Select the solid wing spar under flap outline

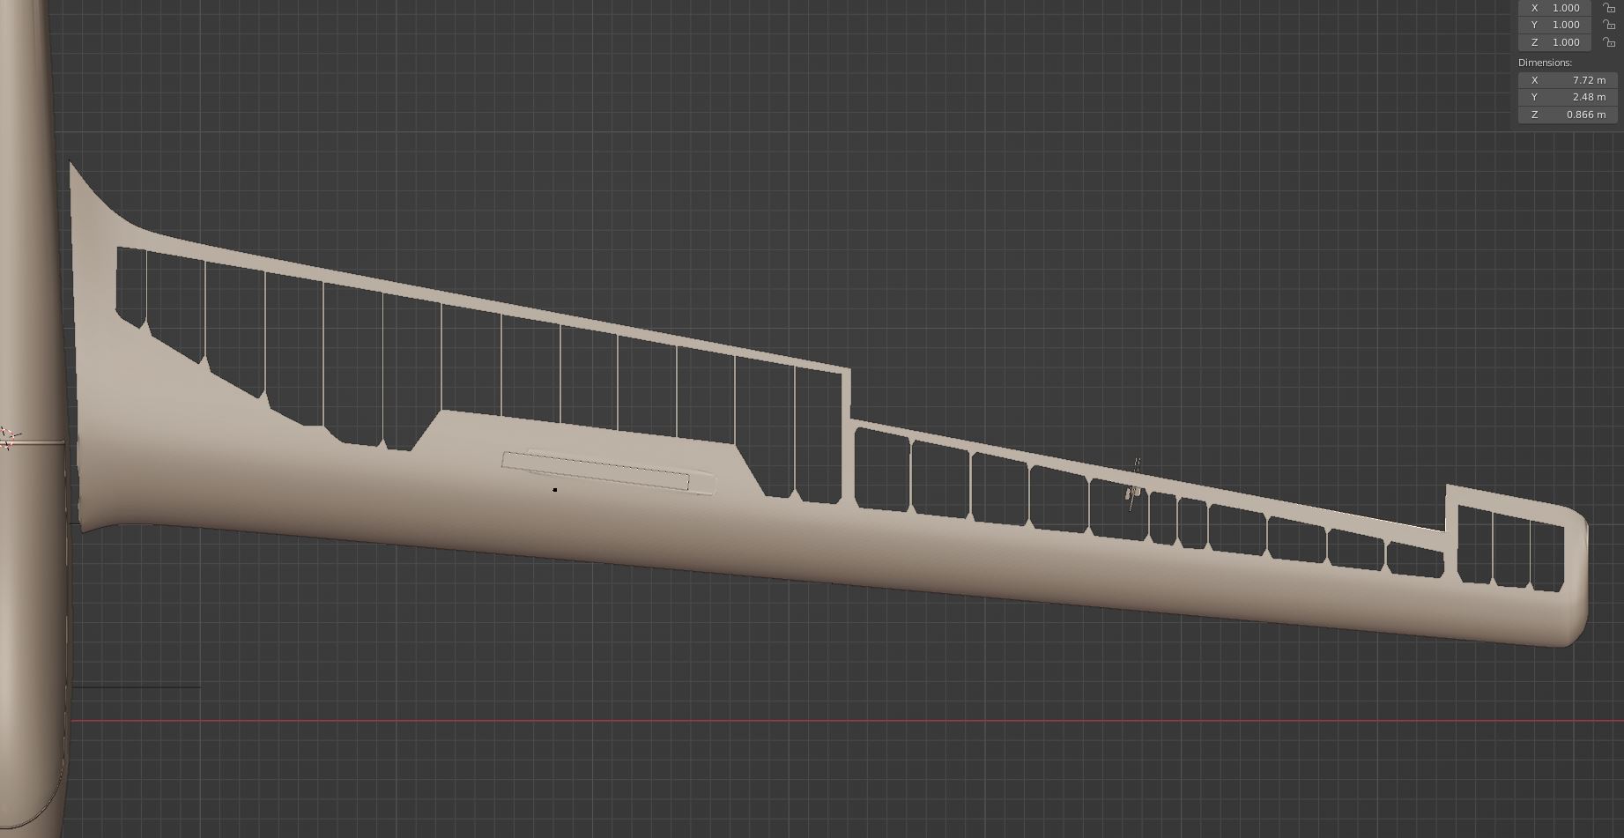coord(617,529)
